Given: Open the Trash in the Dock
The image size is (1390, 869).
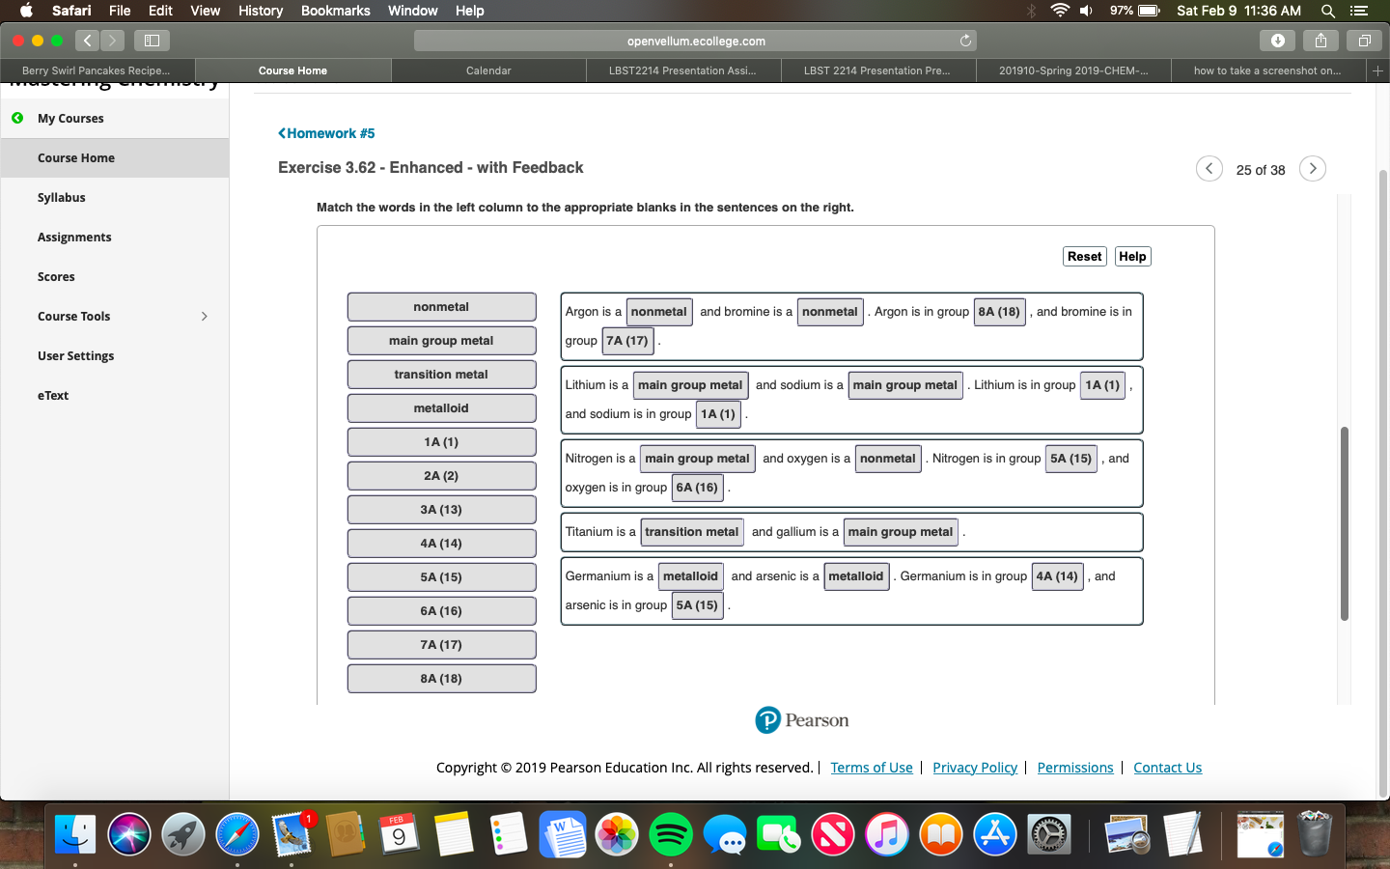Looking at the screenshot, I should point(1314,834).
